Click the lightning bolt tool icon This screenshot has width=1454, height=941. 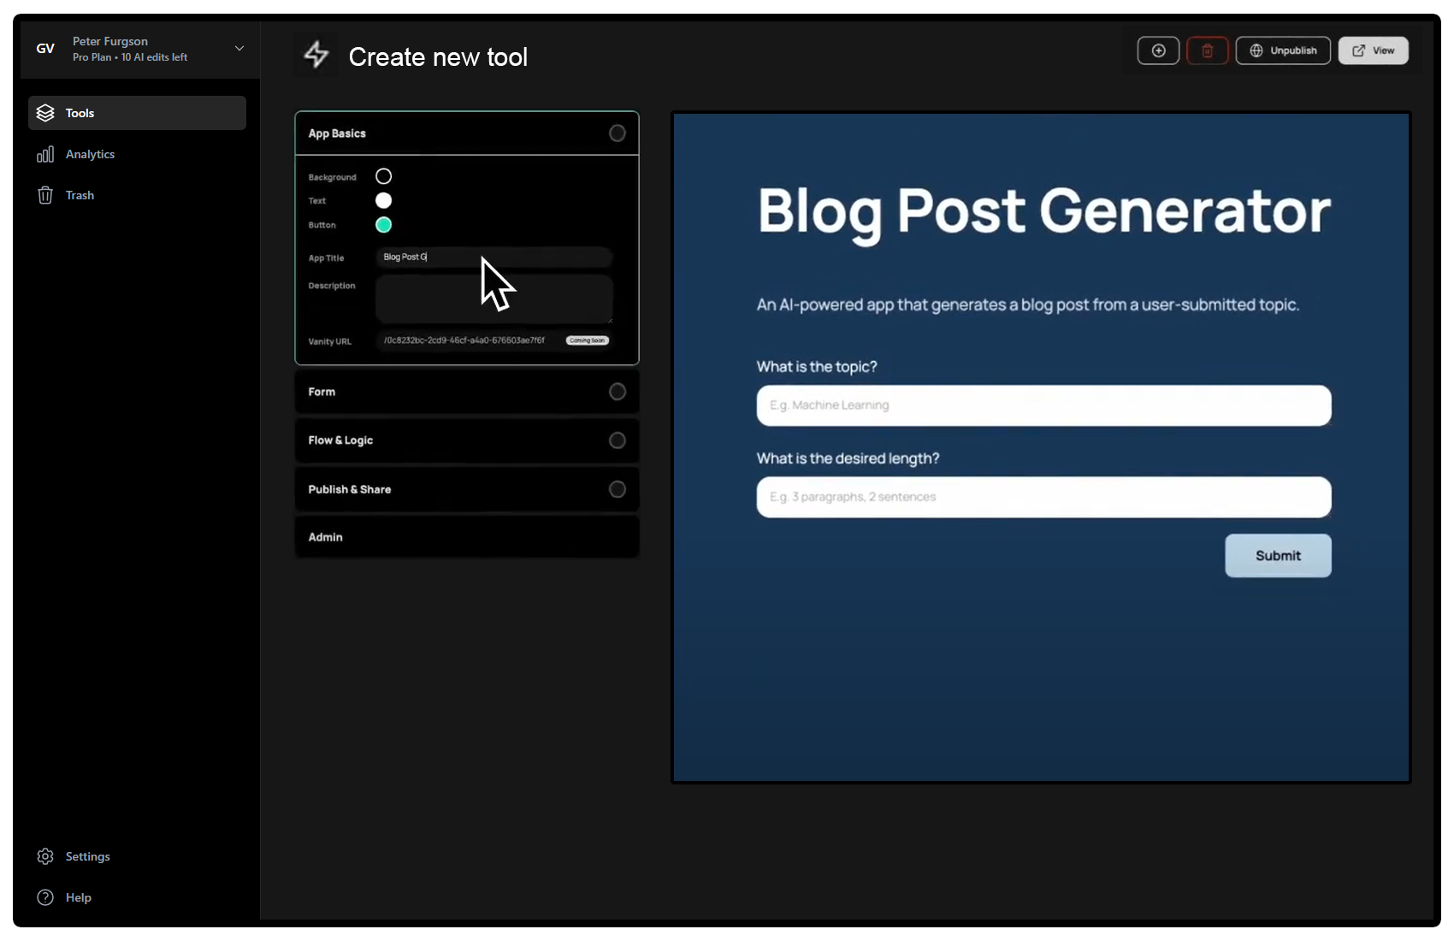[316, 55]
